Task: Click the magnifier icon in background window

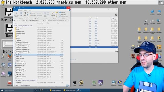Action: pos(117,51)
